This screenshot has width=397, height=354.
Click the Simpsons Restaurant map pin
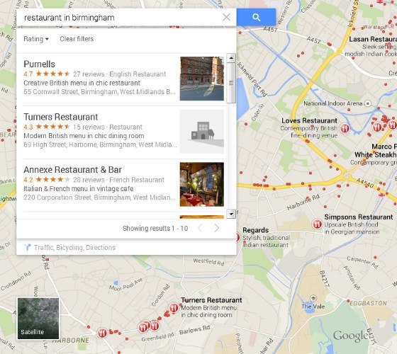(317, 224)
